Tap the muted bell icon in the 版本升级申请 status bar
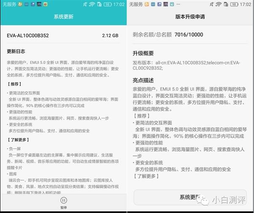 (x=211, y=4)
